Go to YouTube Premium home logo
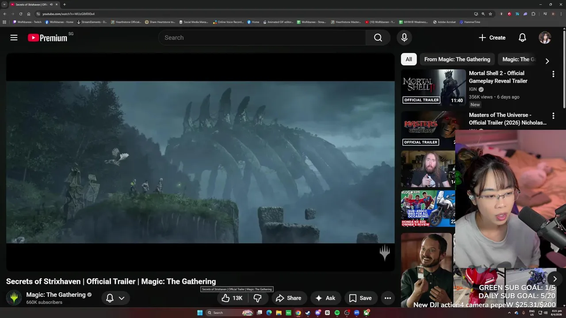566x318 pixels. [x=47, y=38]
